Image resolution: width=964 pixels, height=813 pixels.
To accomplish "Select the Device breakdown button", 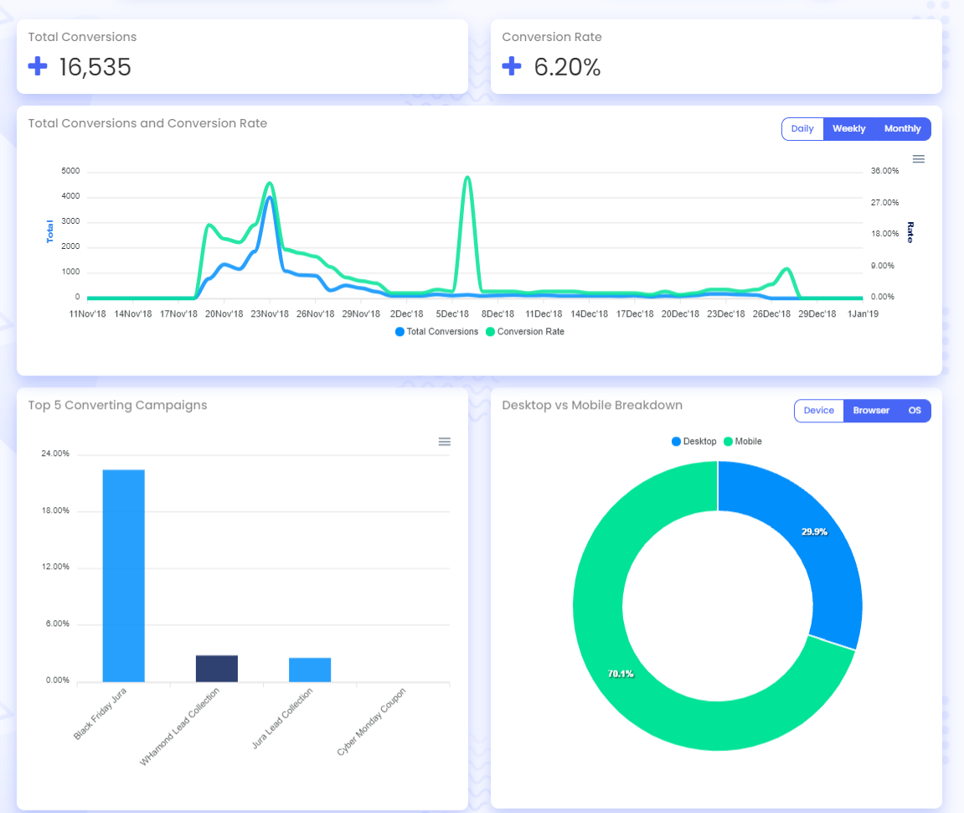I will 818,410.
